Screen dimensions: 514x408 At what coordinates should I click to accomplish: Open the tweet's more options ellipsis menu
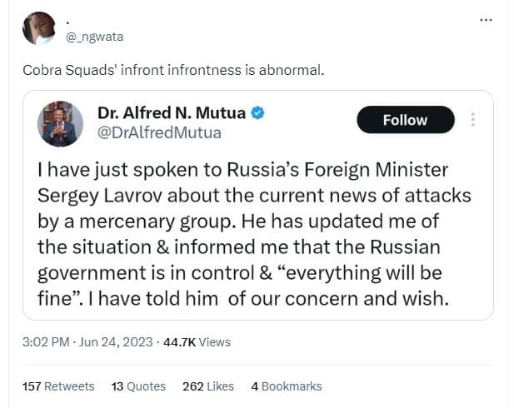point(487,20)
